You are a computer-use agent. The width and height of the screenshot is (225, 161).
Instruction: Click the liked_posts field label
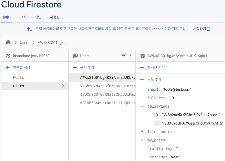point(160,132)
